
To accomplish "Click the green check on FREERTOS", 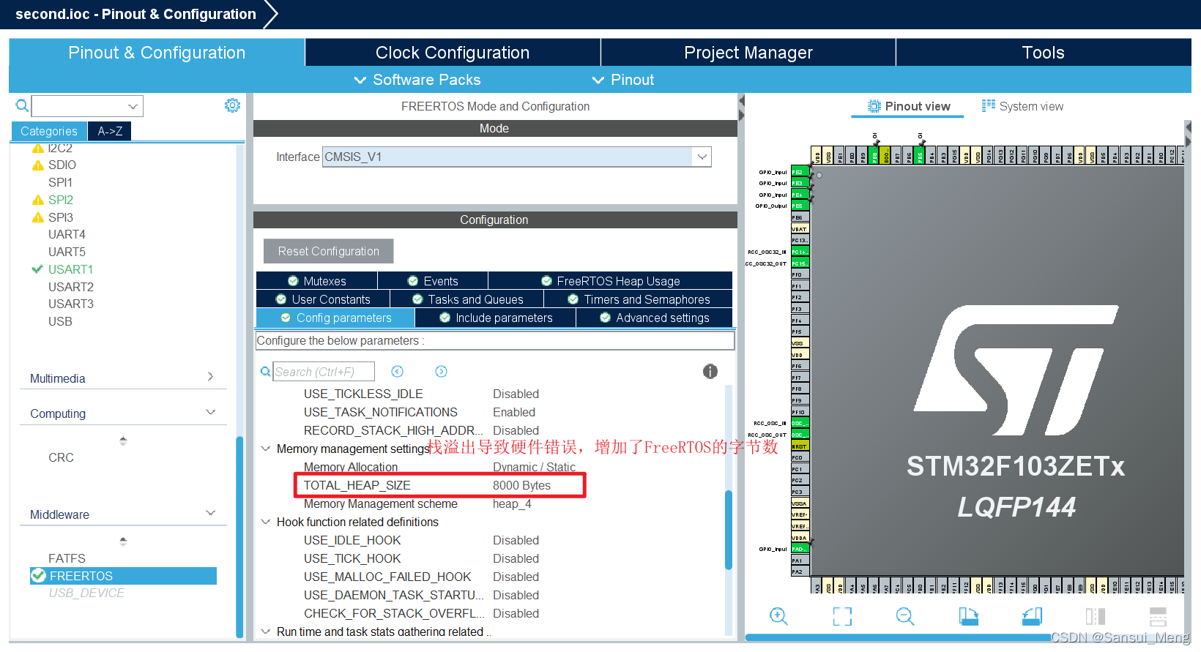I will coord(38,576).
